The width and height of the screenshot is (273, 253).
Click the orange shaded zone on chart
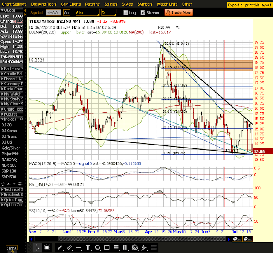209,65
